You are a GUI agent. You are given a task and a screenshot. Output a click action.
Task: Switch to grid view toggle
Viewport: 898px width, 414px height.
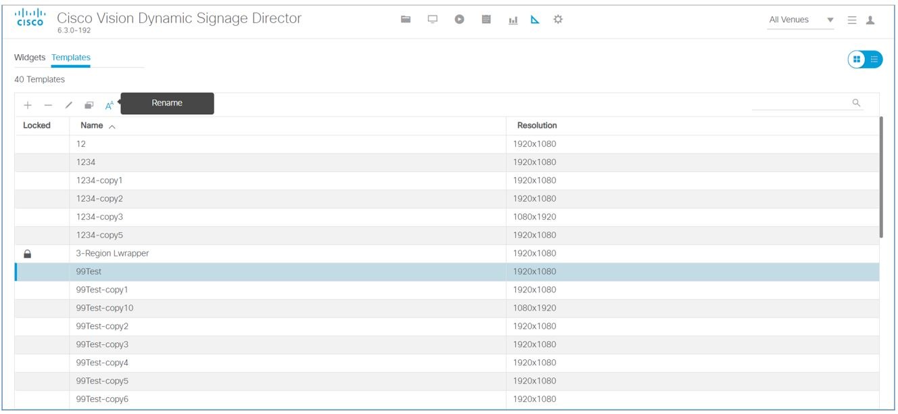tap(857, 60)
